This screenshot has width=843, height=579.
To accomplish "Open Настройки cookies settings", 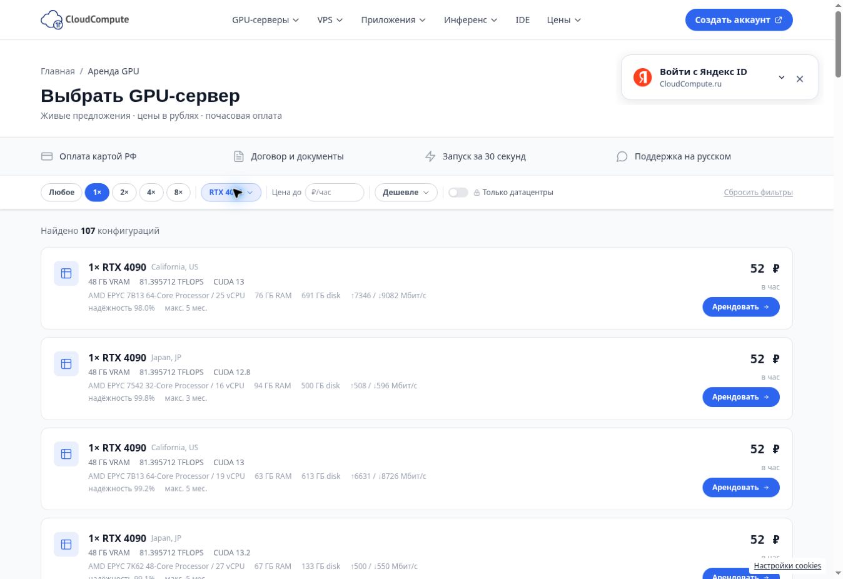I will [787, 566].
